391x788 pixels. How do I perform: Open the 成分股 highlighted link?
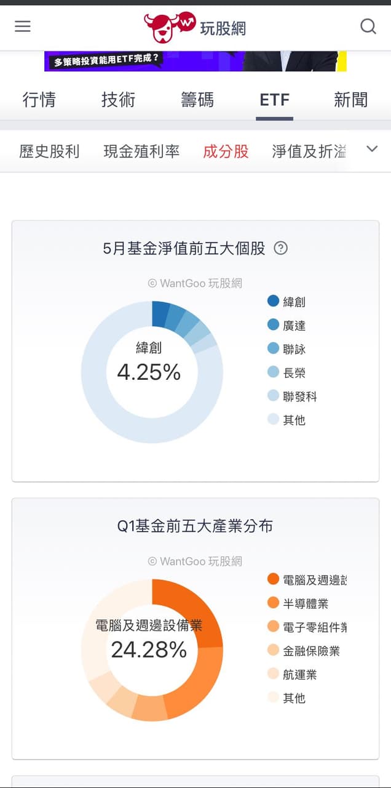tap(226, 151)
